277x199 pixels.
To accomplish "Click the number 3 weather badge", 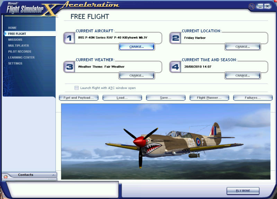I will click(x=70, y=67).
